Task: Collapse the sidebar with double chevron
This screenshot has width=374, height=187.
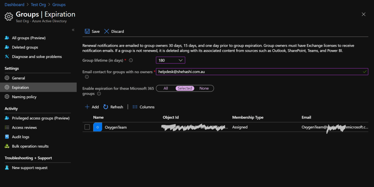Action: [73, 30]
